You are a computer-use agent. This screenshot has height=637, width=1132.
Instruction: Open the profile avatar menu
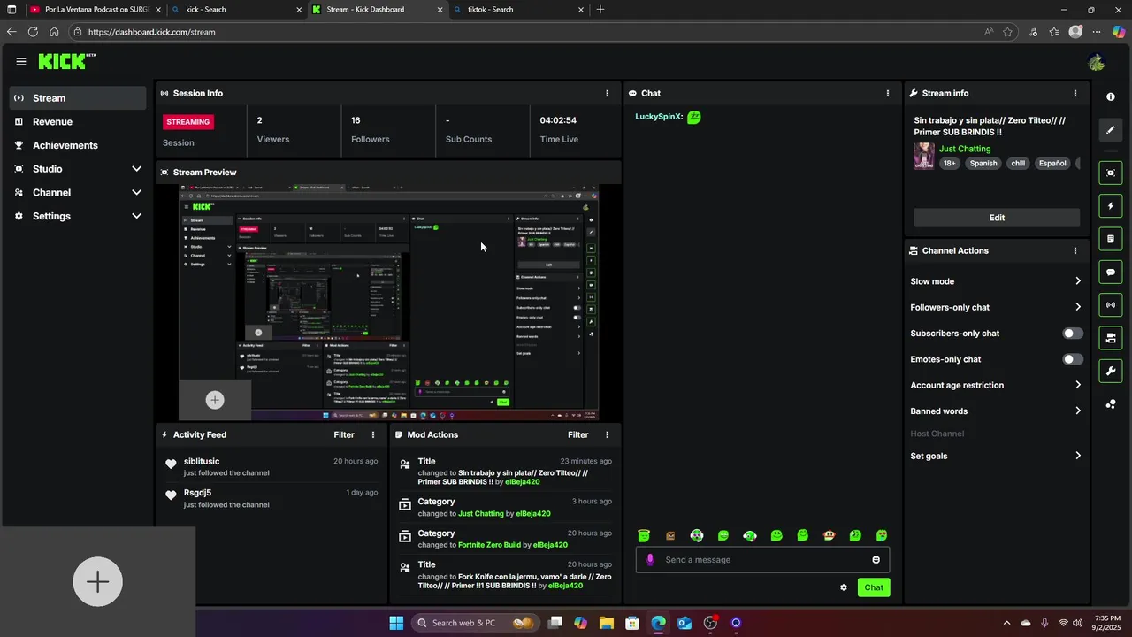click(1097, 62)
